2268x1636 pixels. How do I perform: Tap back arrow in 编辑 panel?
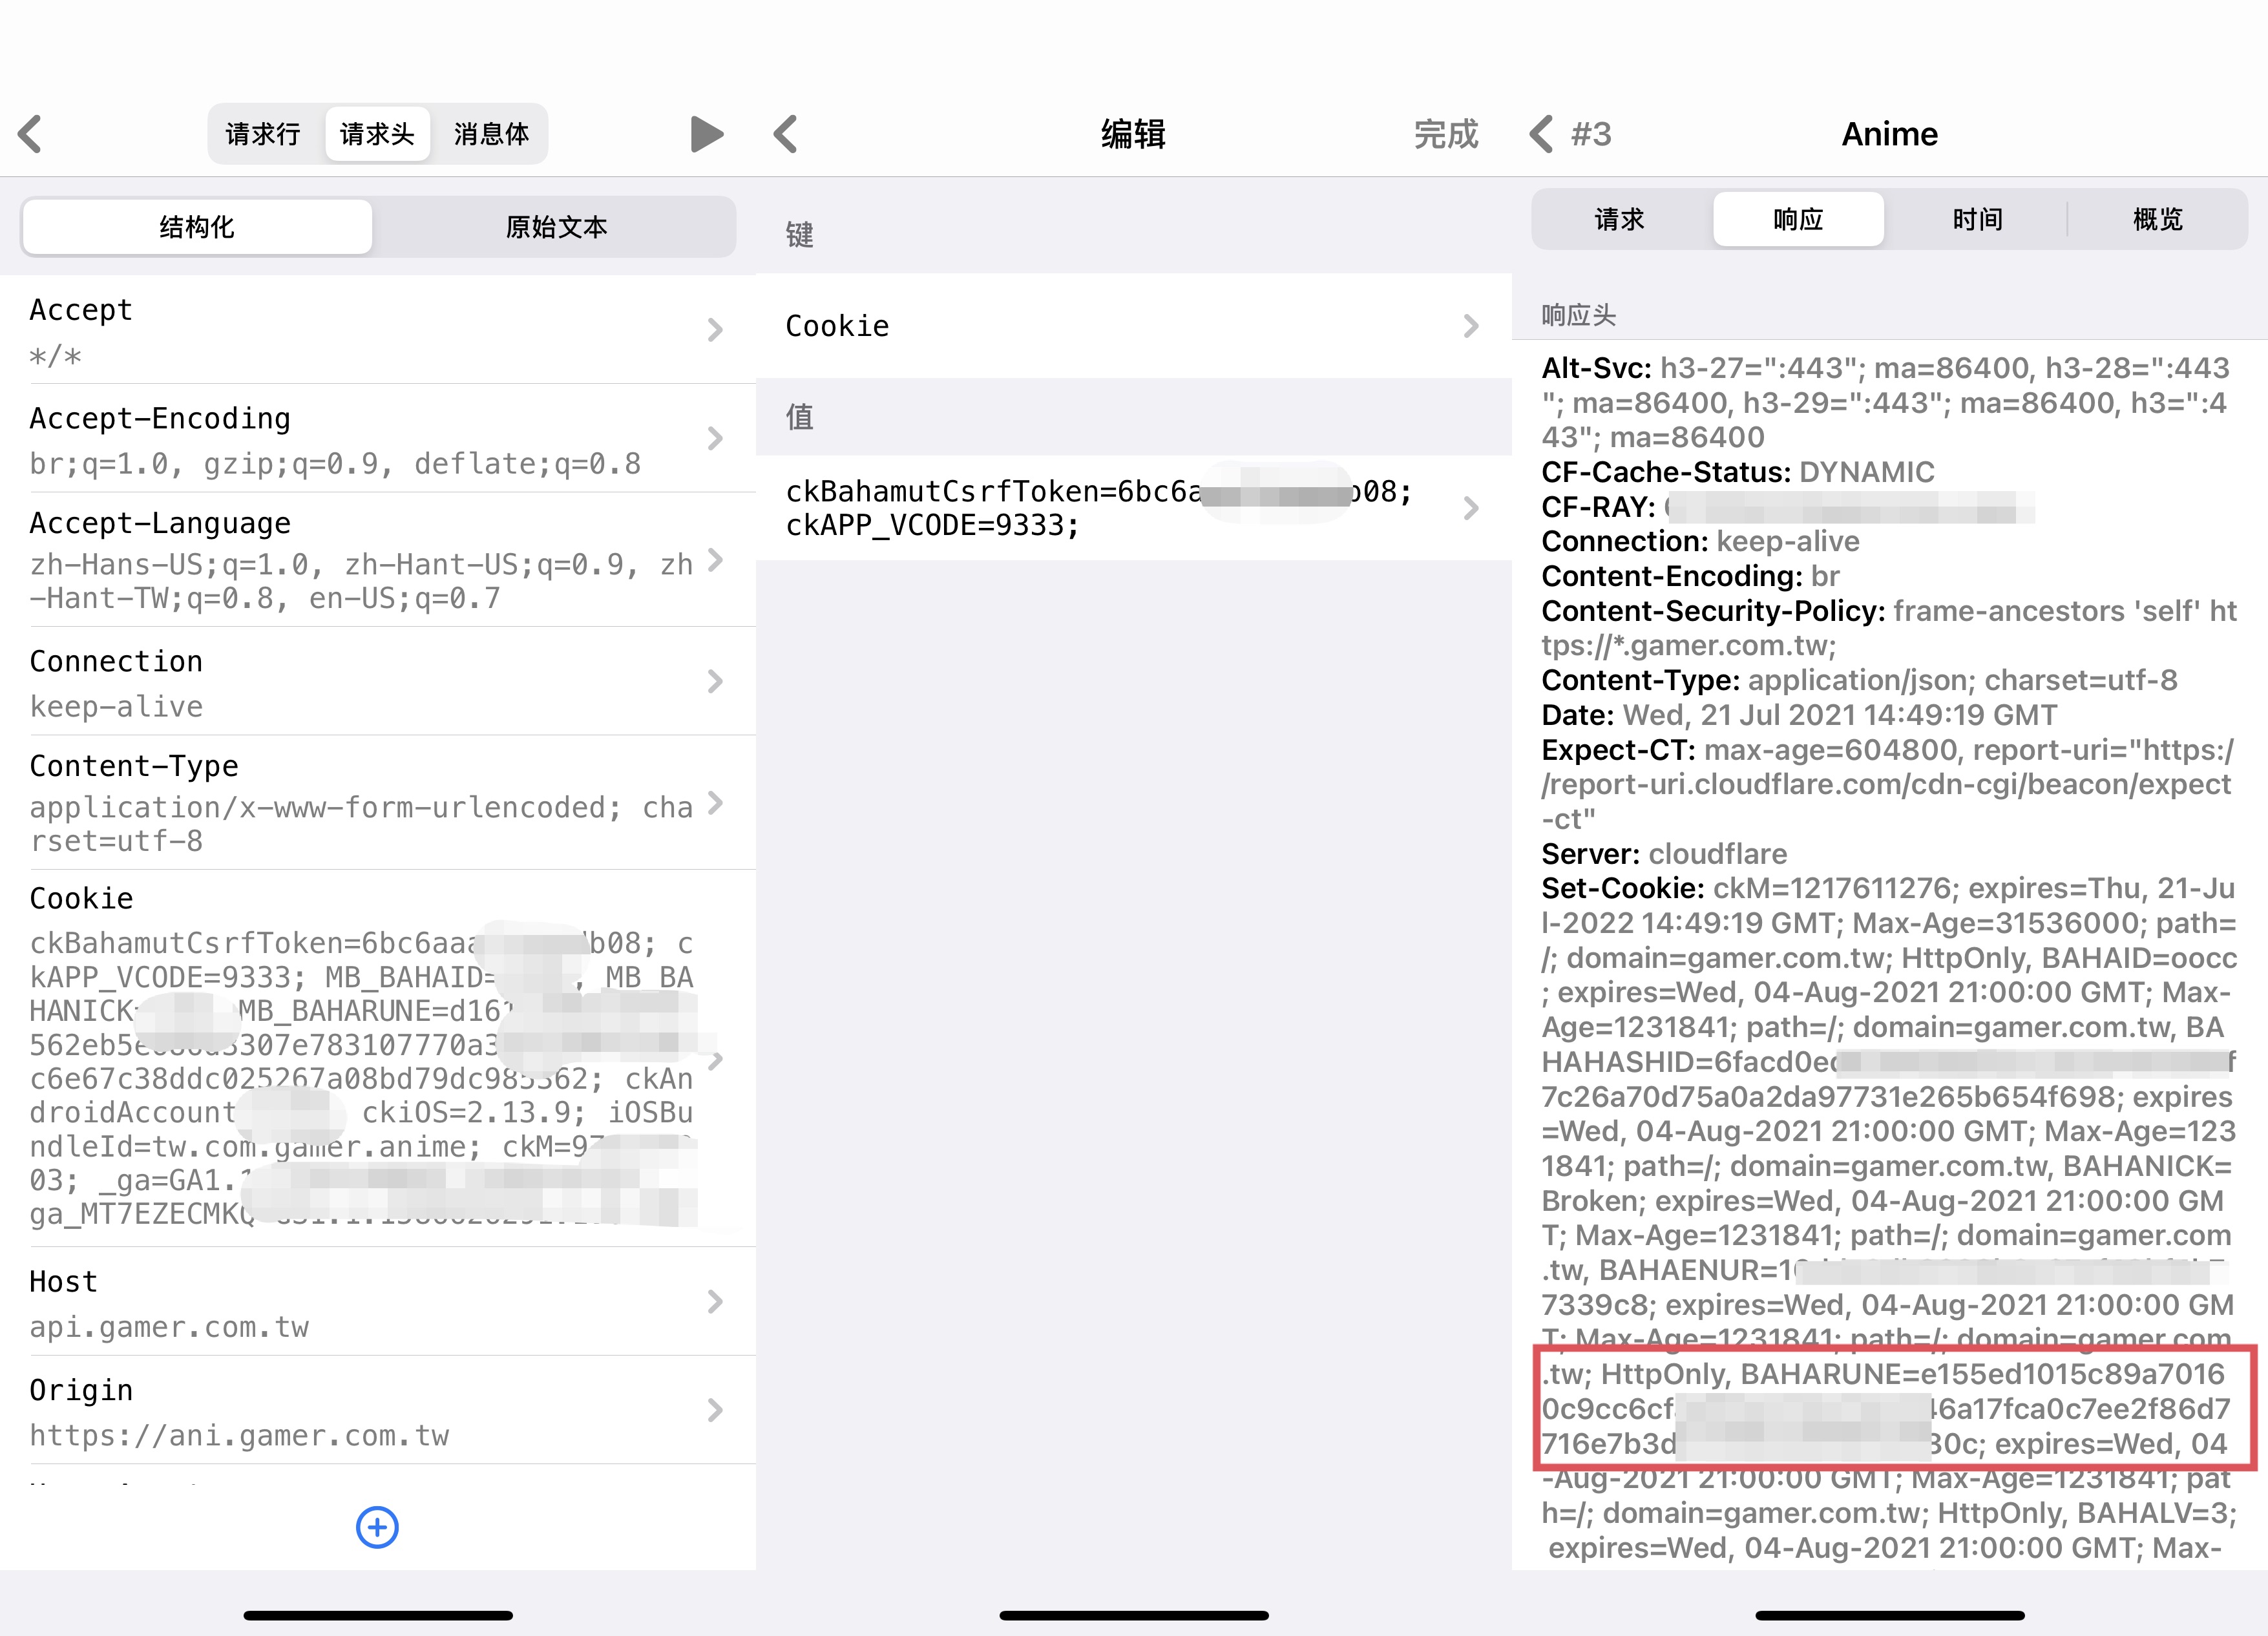[786, 134]
